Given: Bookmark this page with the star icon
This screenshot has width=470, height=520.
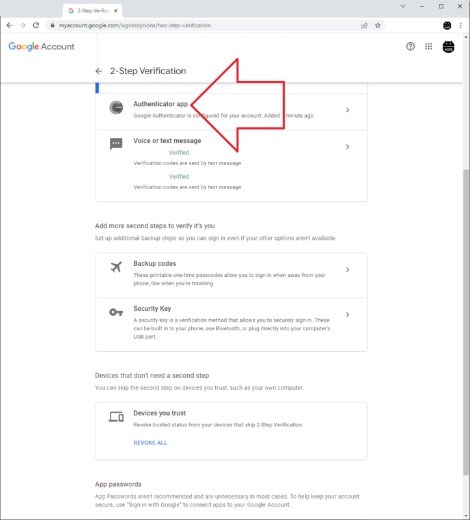Looking at the screenshot, I should [x=378, y=25].
